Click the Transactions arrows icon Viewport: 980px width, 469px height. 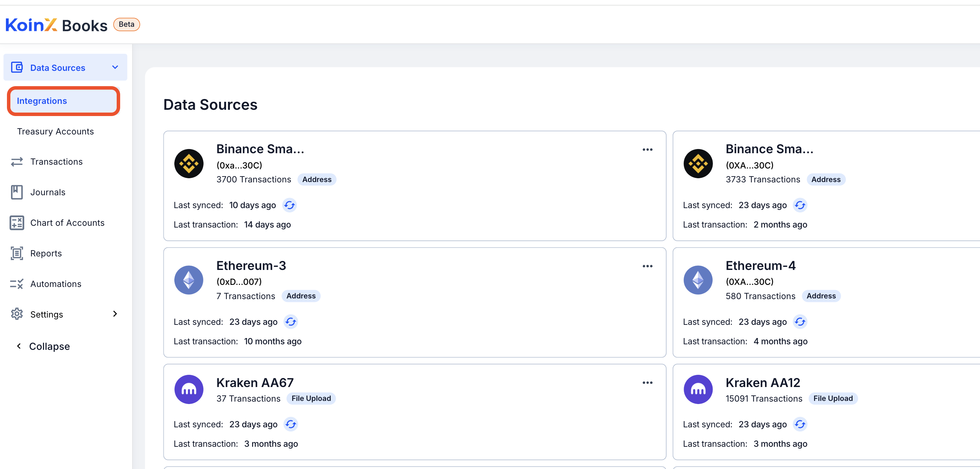coord(17,162)
